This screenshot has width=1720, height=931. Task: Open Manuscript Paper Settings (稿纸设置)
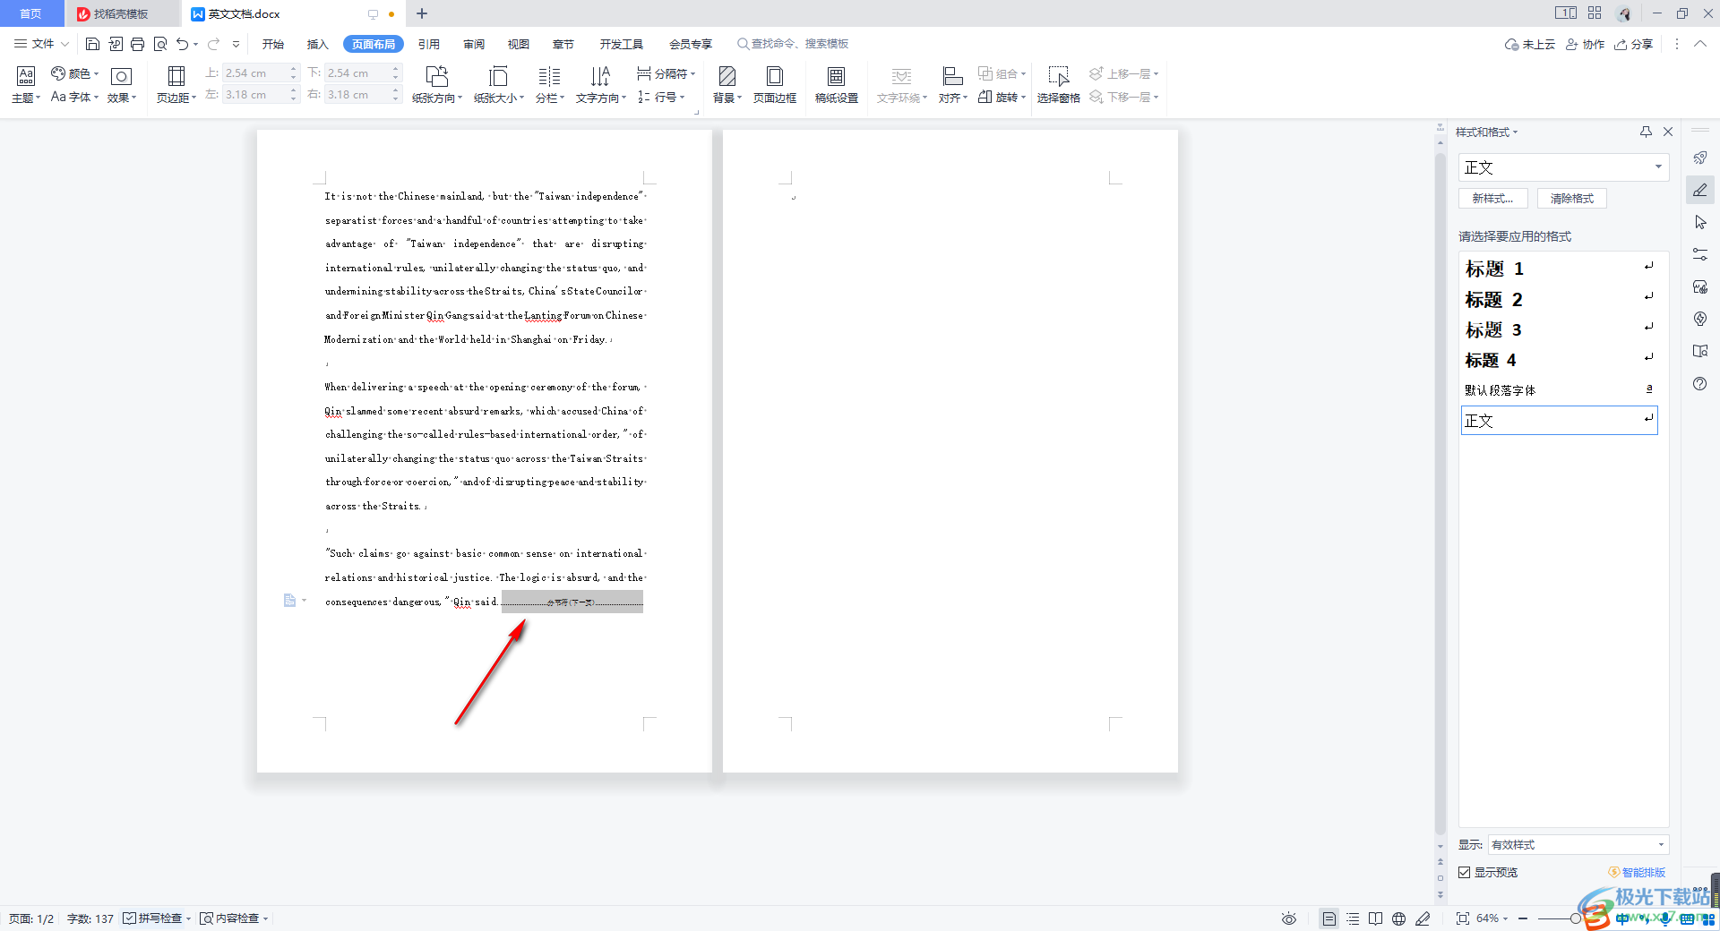[x=837, y=85]
